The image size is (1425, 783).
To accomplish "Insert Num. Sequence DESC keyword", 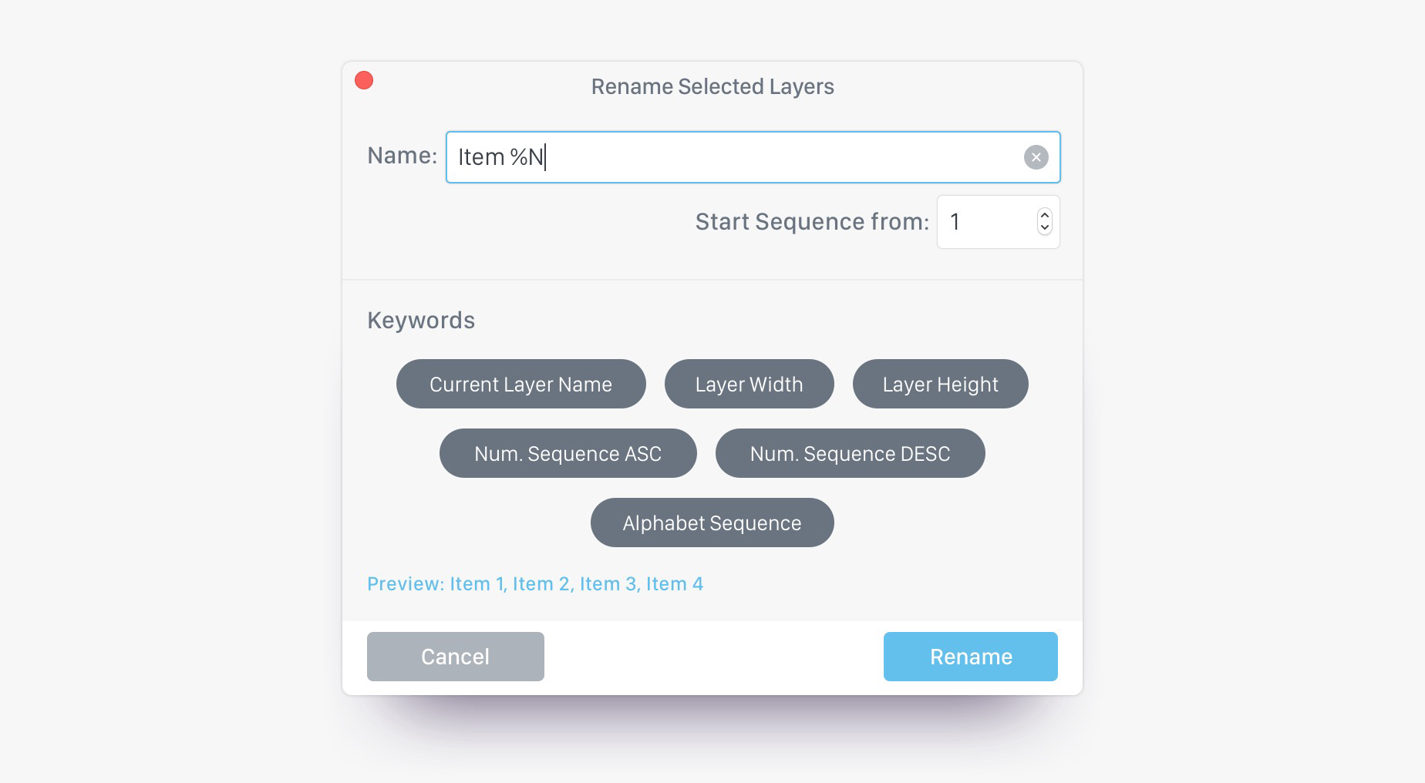I will coord(851,453).
